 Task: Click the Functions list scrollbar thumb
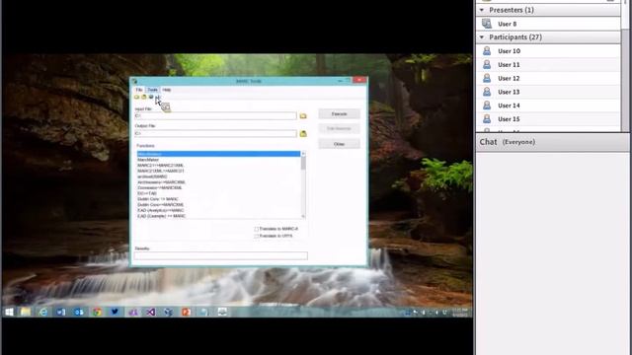point(303,163)
